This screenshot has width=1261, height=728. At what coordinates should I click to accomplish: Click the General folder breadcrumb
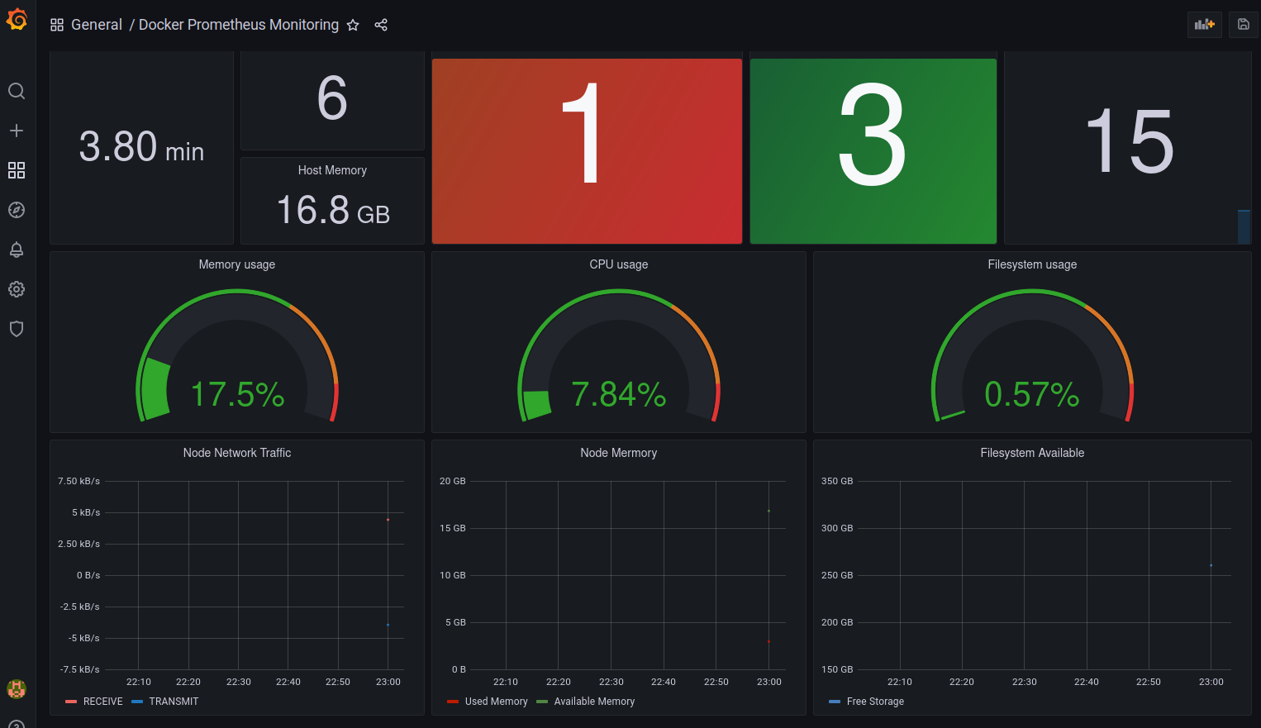(x=96, y=25)
